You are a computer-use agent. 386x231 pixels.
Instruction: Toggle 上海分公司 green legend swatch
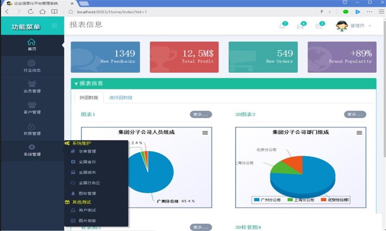290,200
